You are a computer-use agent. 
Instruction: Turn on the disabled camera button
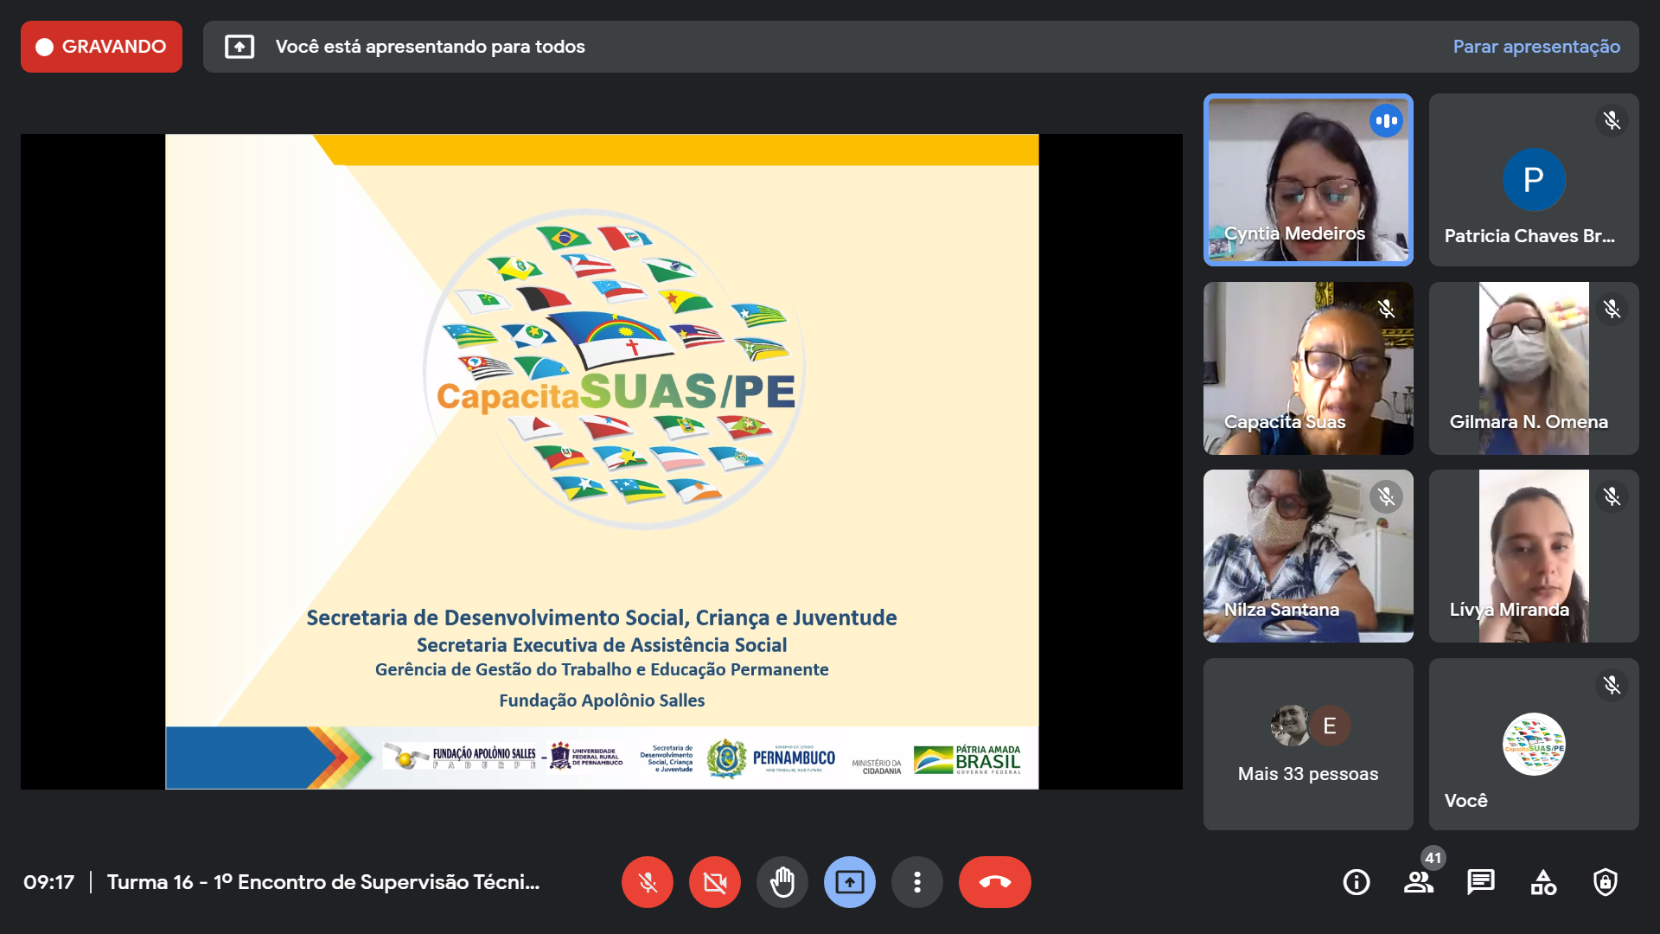click(714, 882)
